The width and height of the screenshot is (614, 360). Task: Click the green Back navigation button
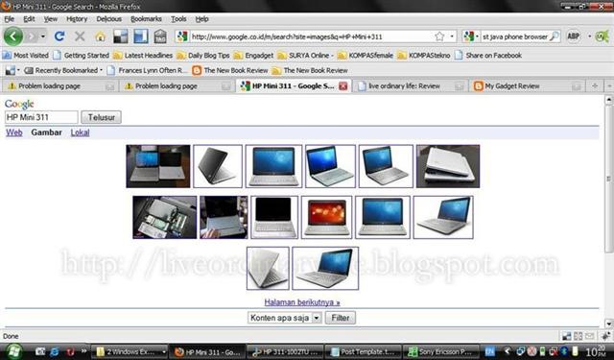click(12, 36)
